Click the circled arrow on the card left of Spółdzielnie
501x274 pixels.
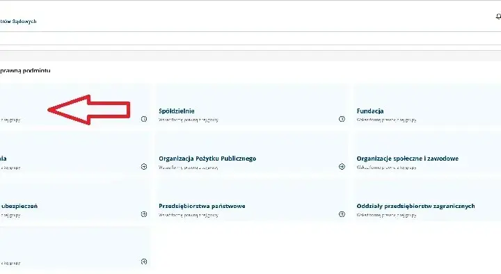tap(144, 119)
